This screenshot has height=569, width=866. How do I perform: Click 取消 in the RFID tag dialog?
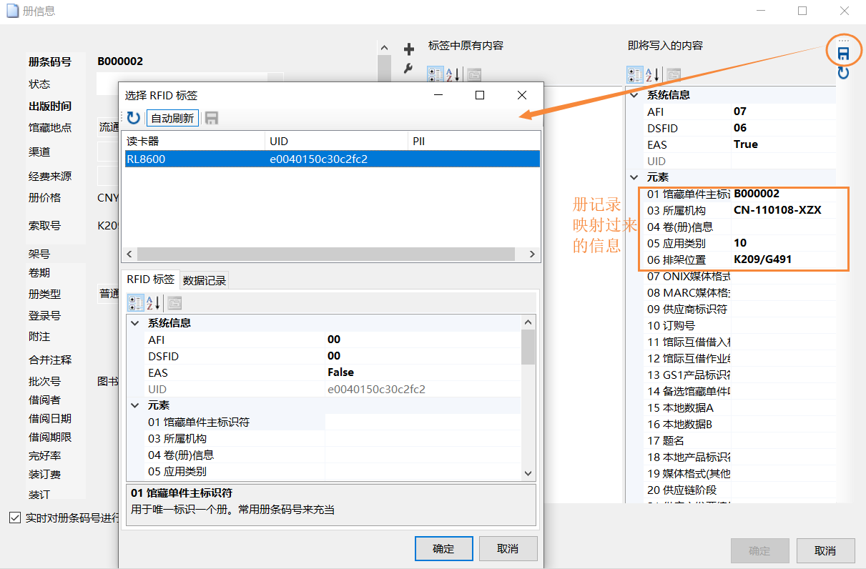pyautogui.click(x=508, y=548)
